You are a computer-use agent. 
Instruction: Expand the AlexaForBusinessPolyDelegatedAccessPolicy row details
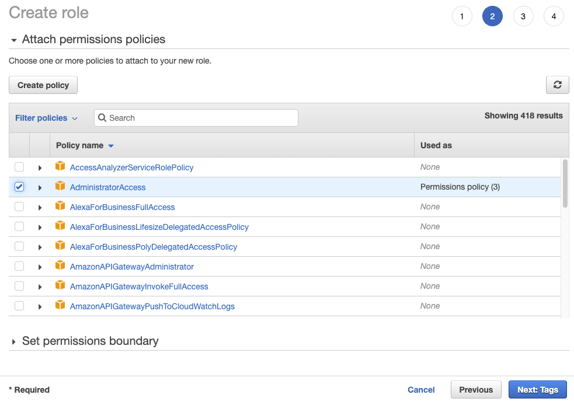coord(40,247)
